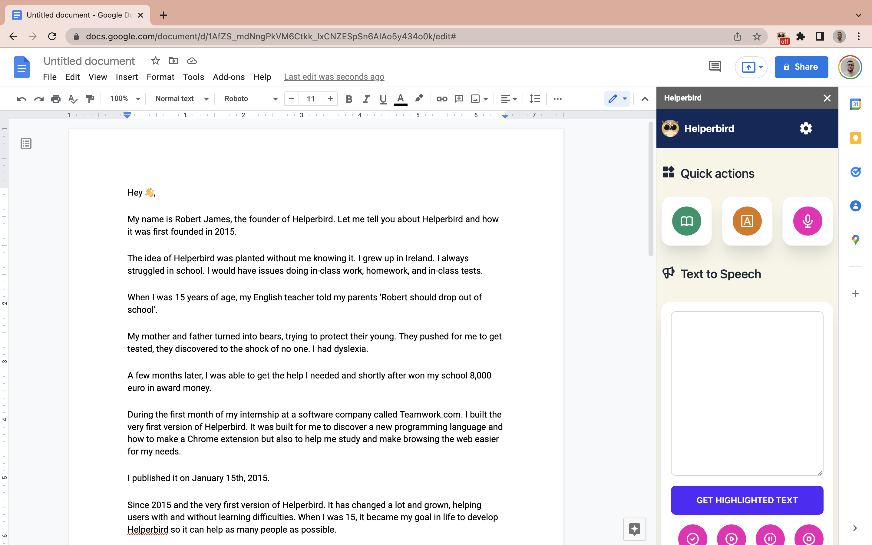This screenshot has height=545, width=872.
Task: Select the Paint format tool
Action: click(90, 99)
